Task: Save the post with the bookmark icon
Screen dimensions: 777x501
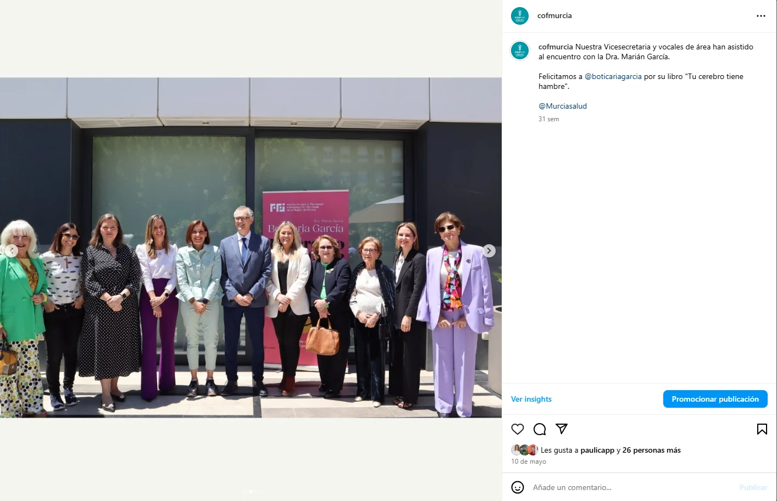Action: pyautogui.click(x=762, y=429)
